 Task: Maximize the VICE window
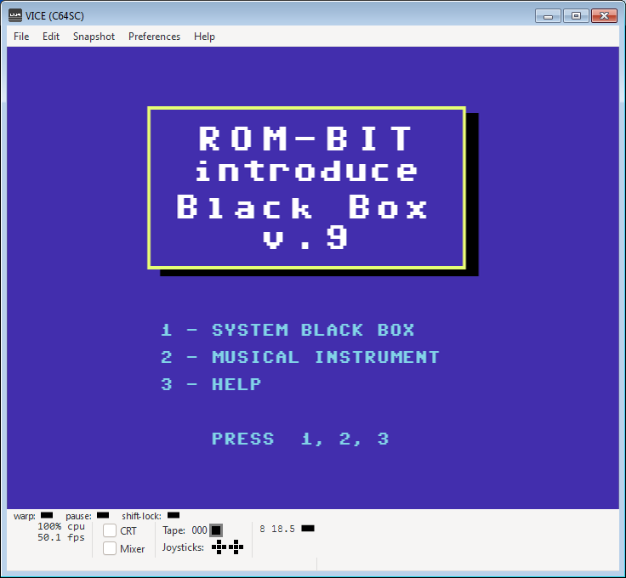576,16
